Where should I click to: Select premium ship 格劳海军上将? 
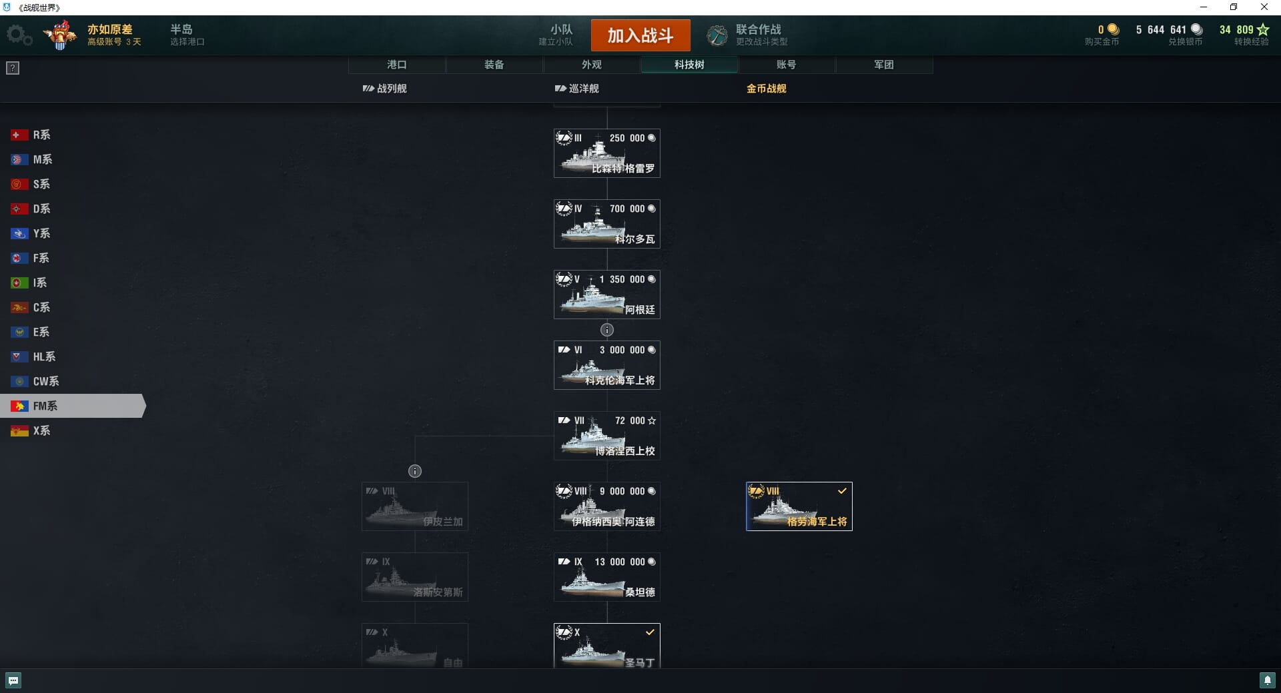(799, 506)
